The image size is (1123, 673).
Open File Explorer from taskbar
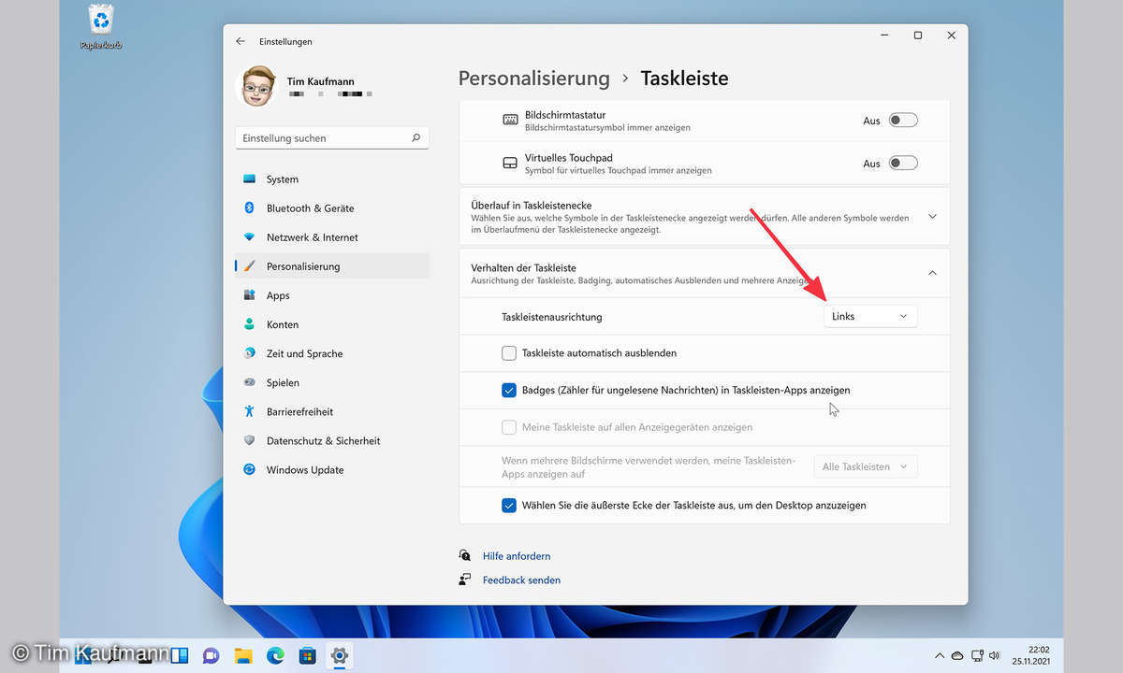(x=243, y=655)
